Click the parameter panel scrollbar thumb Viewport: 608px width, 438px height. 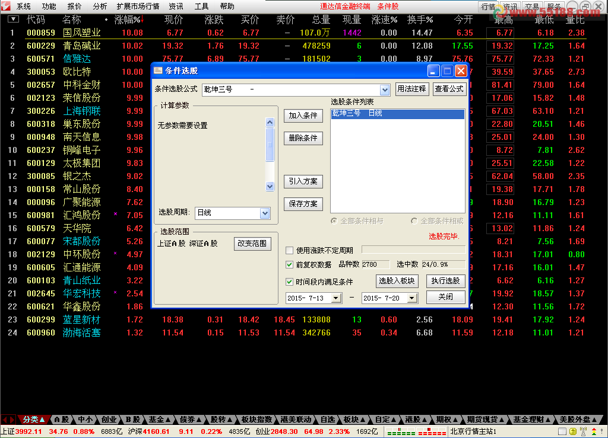pos(270,145)
